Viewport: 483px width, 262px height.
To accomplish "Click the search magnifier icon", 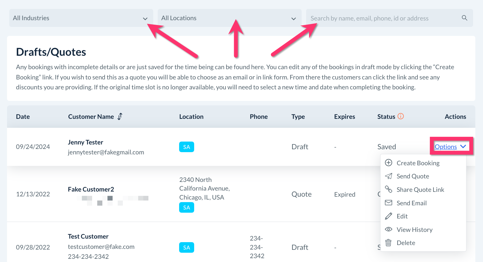I will pos(464,18).
